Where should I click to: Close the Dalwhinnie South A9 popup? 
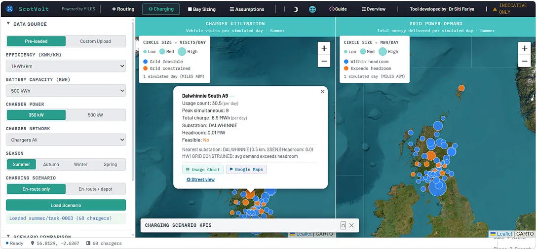pyautogui.click(x=322, y=91)
